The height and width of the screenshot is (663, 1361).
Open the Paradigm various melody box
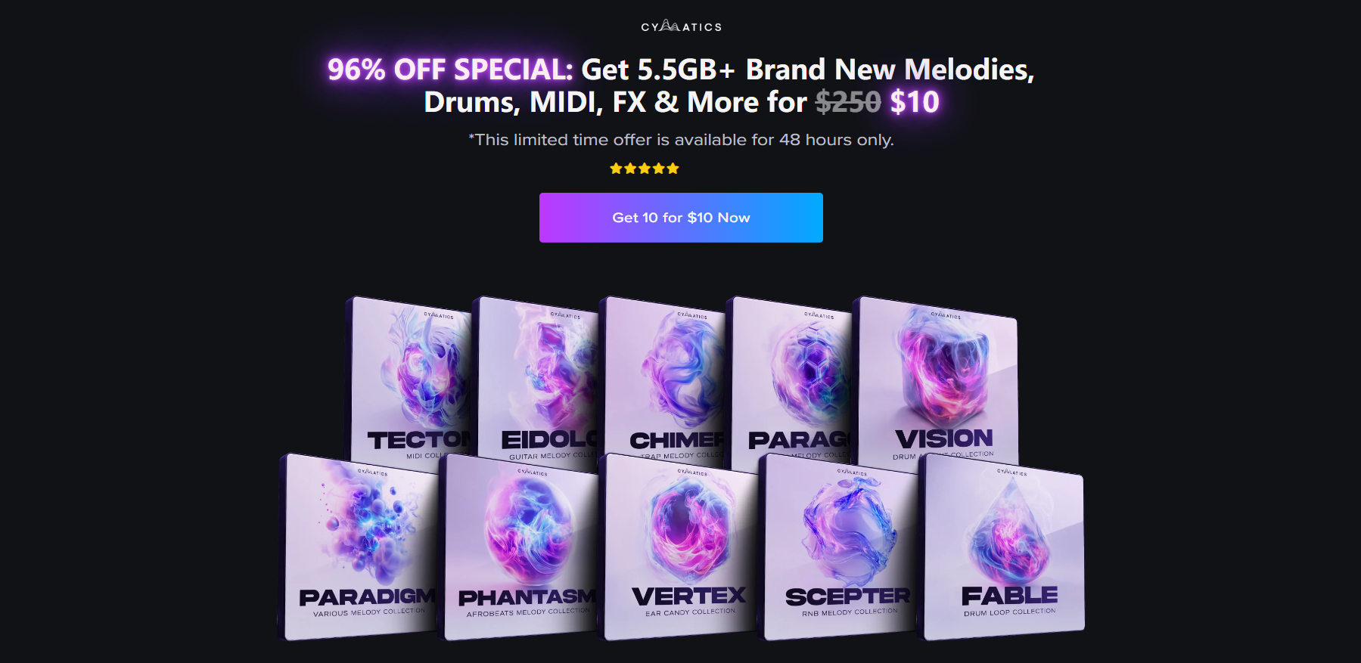(x=359, y=546)
